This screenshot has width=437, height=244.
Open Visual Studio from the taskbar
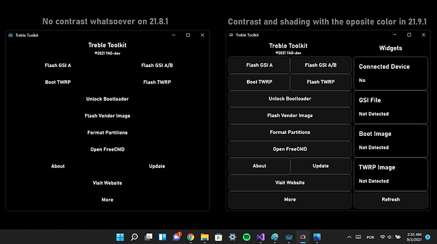(x=260, y=237)
